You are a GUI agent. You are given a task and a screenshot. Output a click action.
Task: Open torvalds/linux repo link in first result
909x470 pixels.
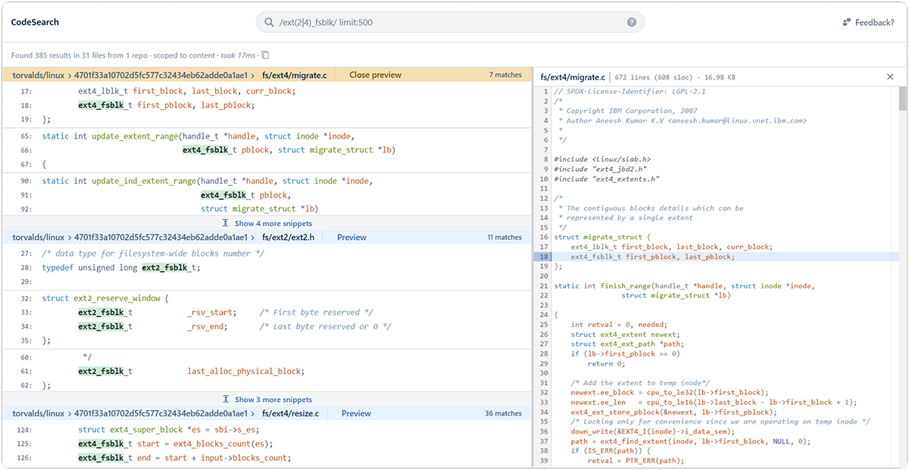pos(39,75)
